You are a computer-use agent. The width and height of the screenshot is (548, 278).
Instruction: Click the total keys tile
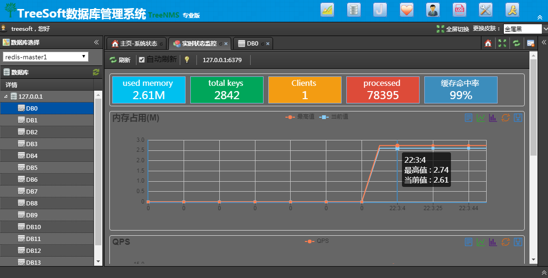tap(227, 90)
